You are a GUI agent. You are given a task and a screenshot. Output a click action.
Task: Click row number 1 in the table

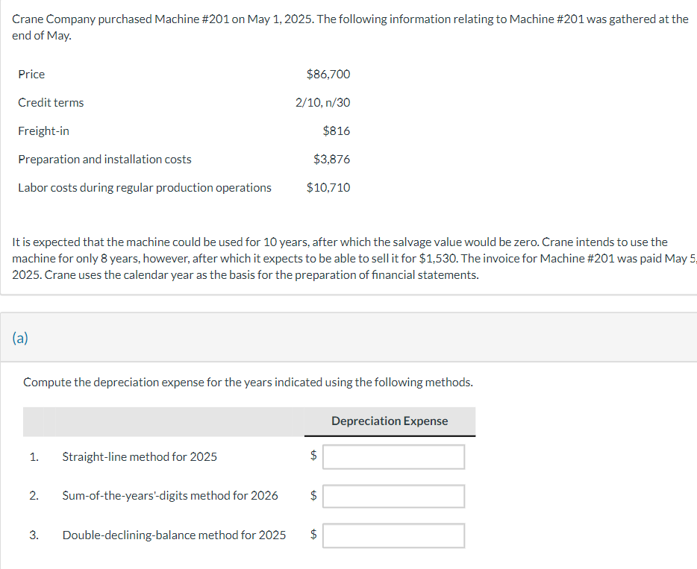[33, 456]
